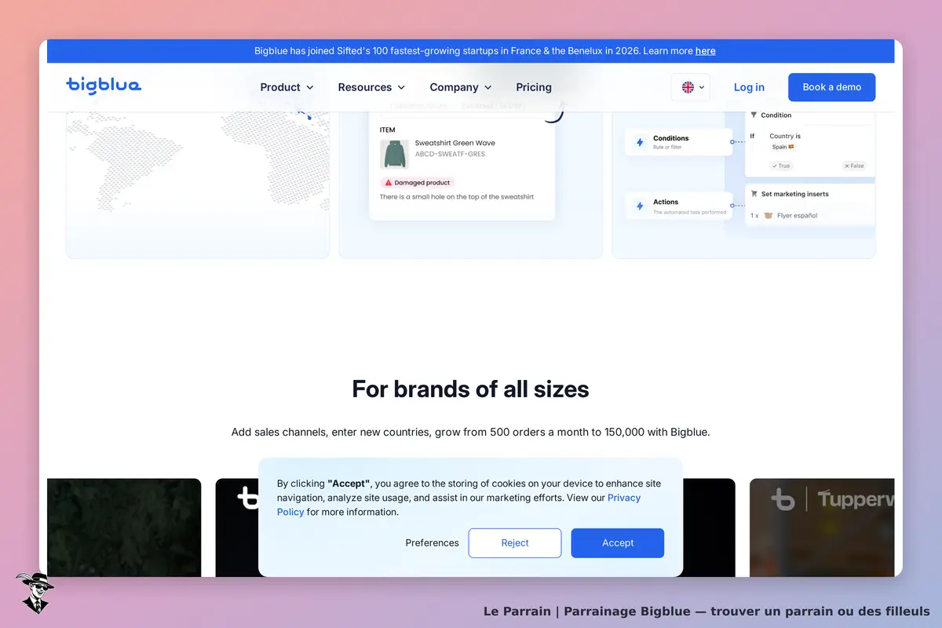Reject cookies in the consent banner
This screenshot has height=628, width=942.
coord(515,543)
